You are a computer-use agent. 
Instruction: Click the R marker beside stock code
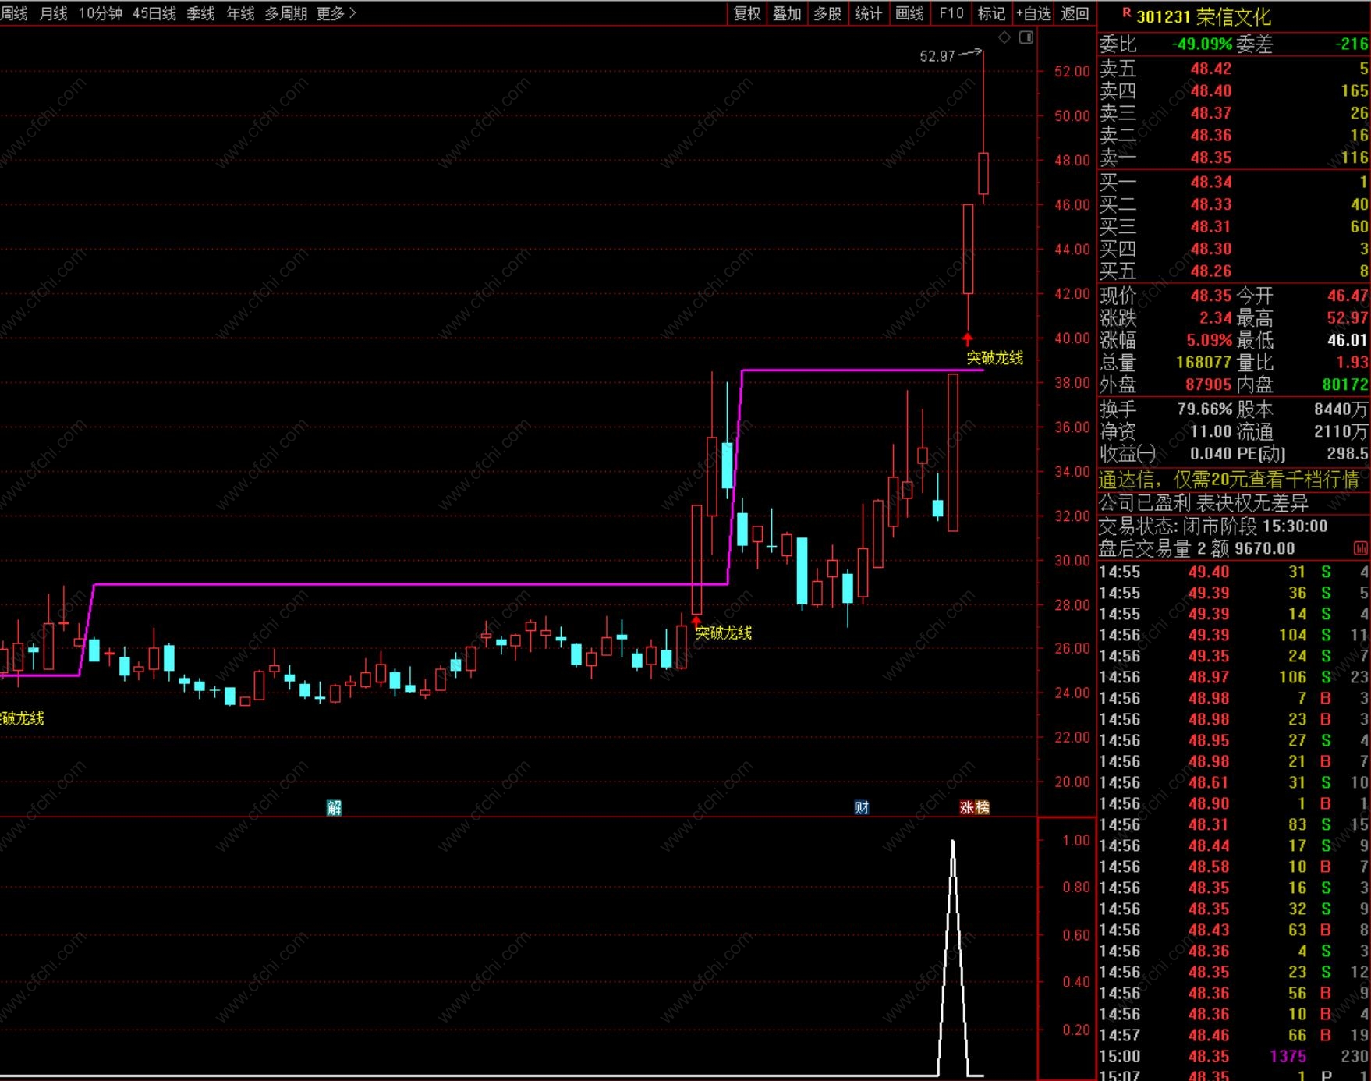pos(1126,12)
